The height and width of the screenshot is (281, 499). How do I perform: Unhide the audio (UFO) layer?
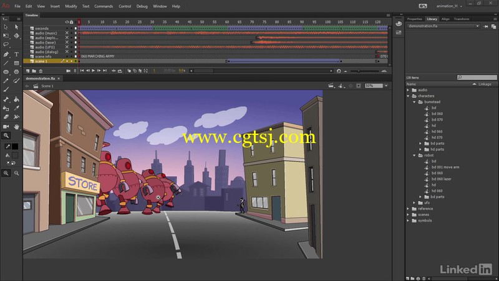coord(67,47)
